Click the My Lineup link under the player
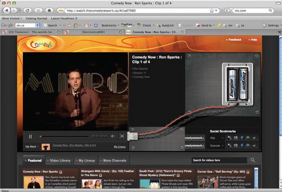Viewport: 282px width, 192px height. click(120, 147)
